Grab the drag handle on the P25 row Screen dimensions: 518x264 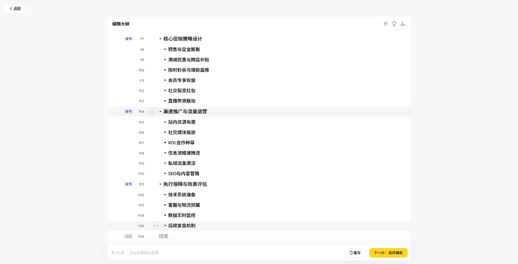[x=157, y=226]
